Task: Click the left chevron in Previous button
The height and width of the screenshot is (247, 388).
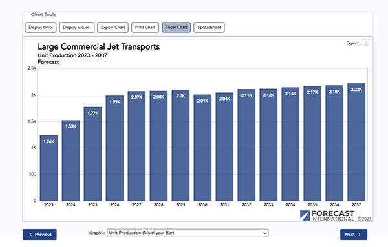Action: coord(30,234)
